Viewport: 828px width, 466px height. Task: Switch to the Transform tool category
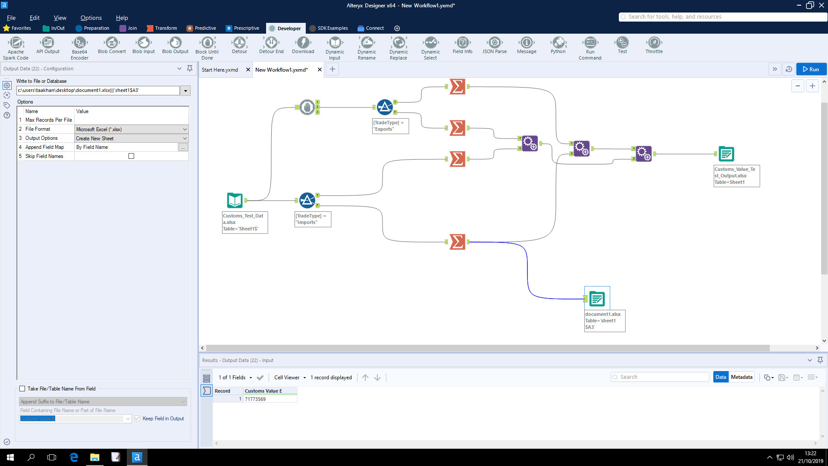(162, 28)
